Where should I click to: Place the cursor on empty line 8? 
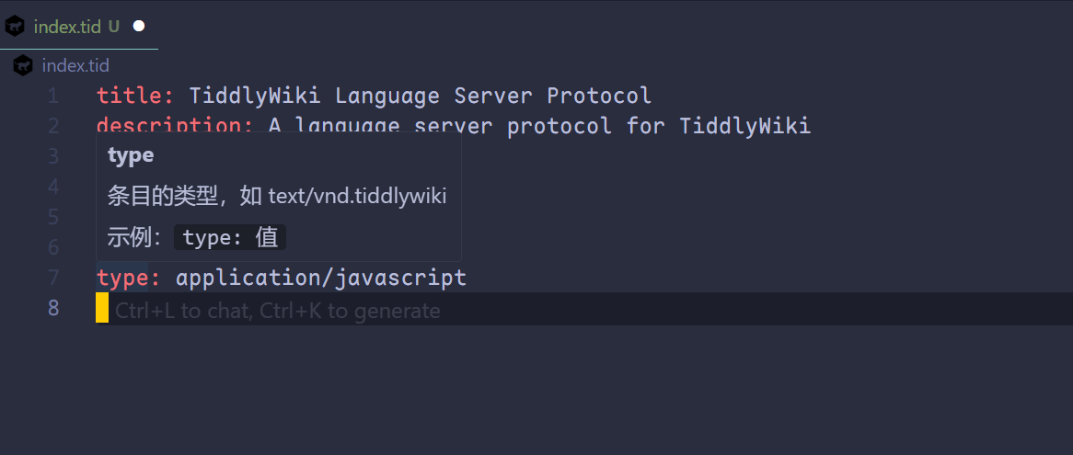coord(584,309)
